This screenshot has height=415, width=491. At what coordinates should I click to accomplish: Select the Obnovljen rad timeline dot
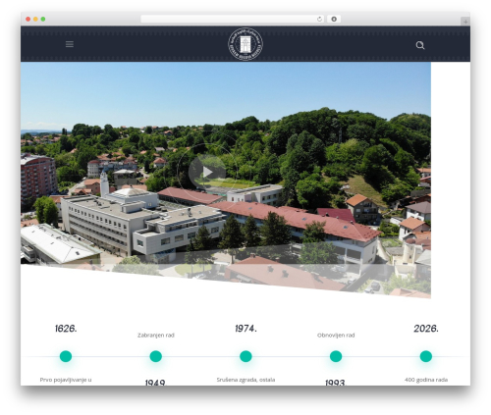[x=336, y=356]
